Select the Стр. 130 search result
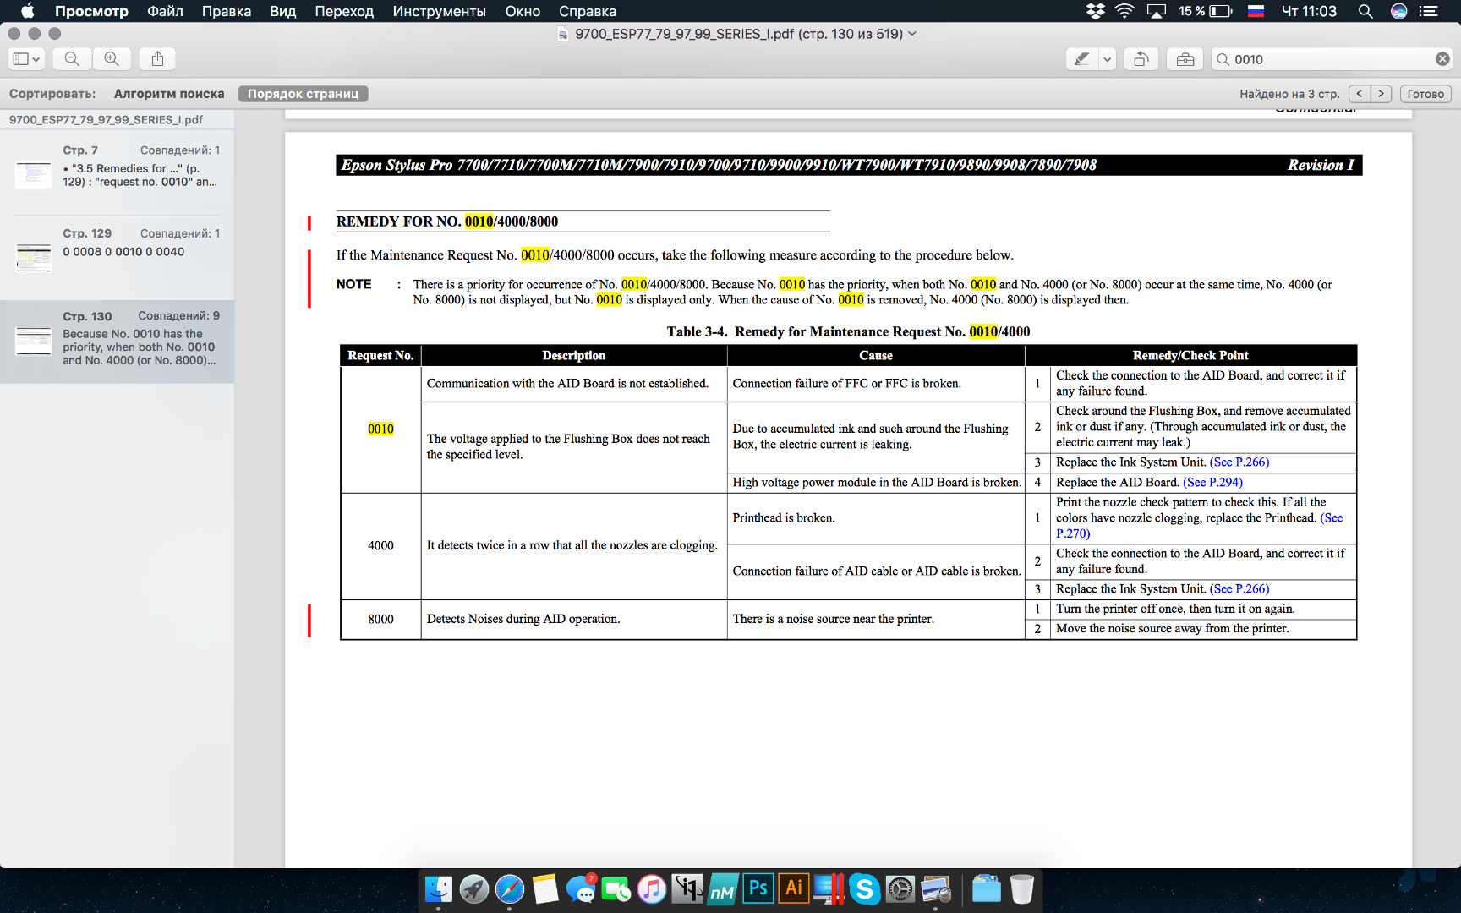Image resolution: width=1461 pixels, height=913 pixels. click(118, 341)
